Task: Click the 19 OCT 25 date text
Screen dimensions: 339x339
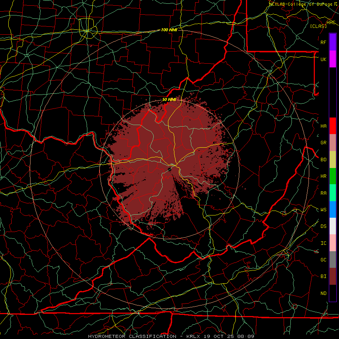Action: coord(219,336)
